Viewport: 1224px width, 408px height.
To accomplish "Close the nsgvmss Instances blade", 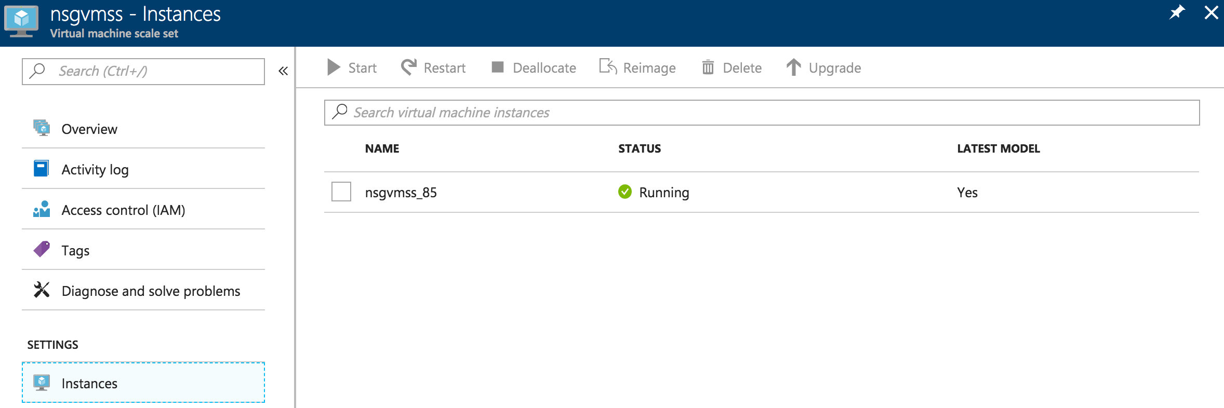I will click(x=1211, y=12).
